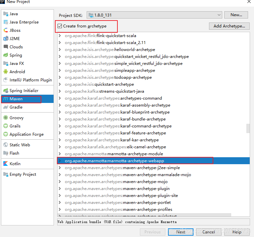Click the Static Web globe icon
The width and height of the screenshot is (254, 237).
tap(6, 145)
